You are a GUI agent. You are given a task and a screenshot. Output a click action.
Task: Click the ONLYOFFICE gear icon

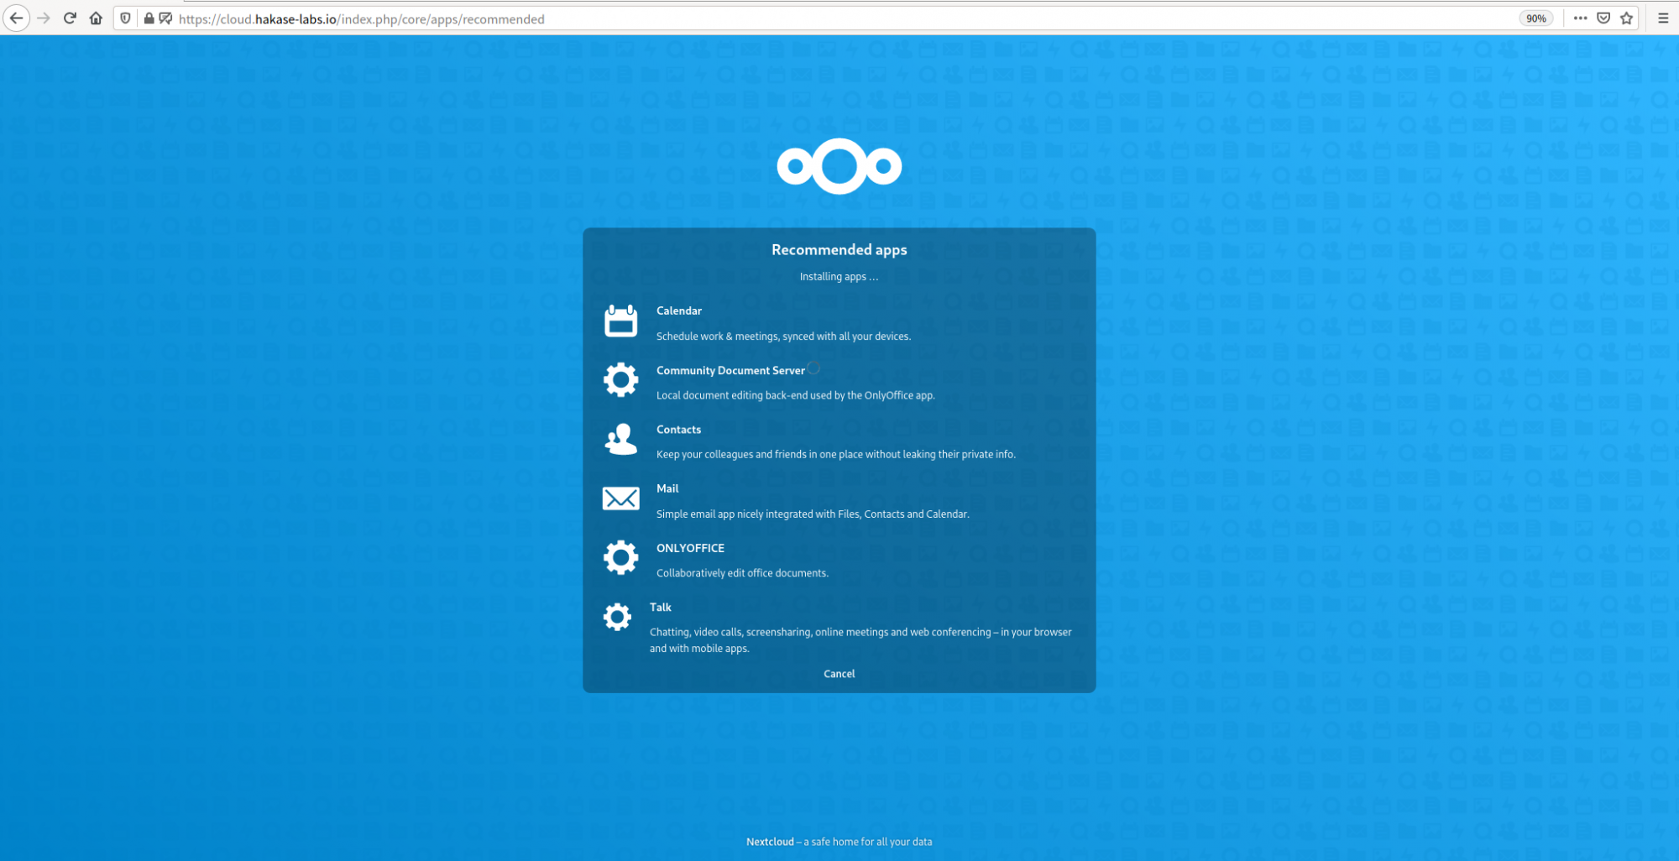[620, 557]
